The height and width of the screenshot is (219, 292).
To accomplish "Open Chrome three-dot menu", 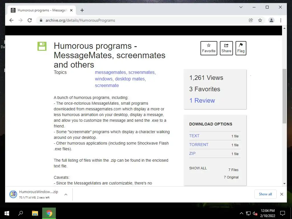I will coord(281,20).
